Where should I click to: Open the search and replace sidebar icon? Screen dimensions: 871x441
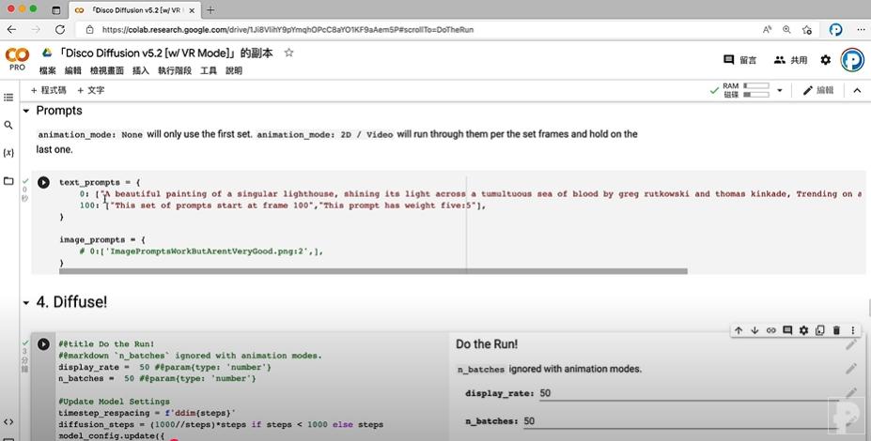point(8,126)
